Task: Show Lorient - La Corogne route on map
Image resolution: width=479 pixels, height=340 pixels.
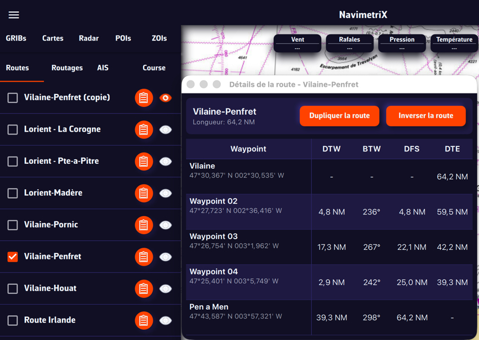Action: coord(165,129)
